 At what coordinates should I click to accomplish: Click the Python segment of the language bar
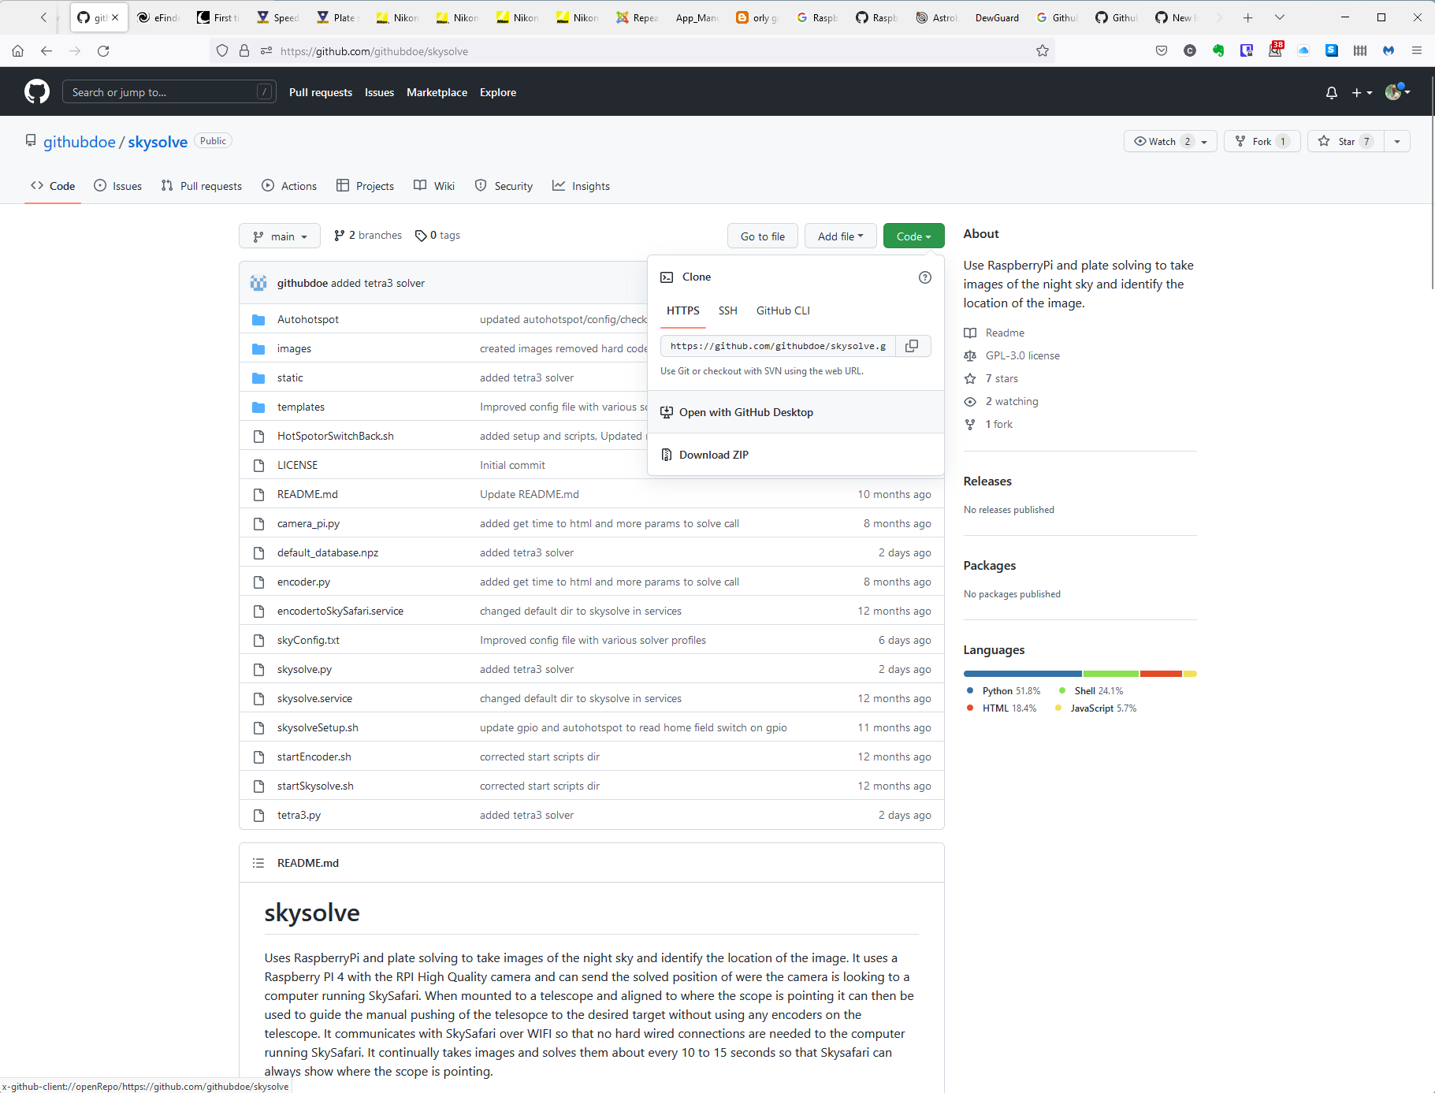point(1021,674)
